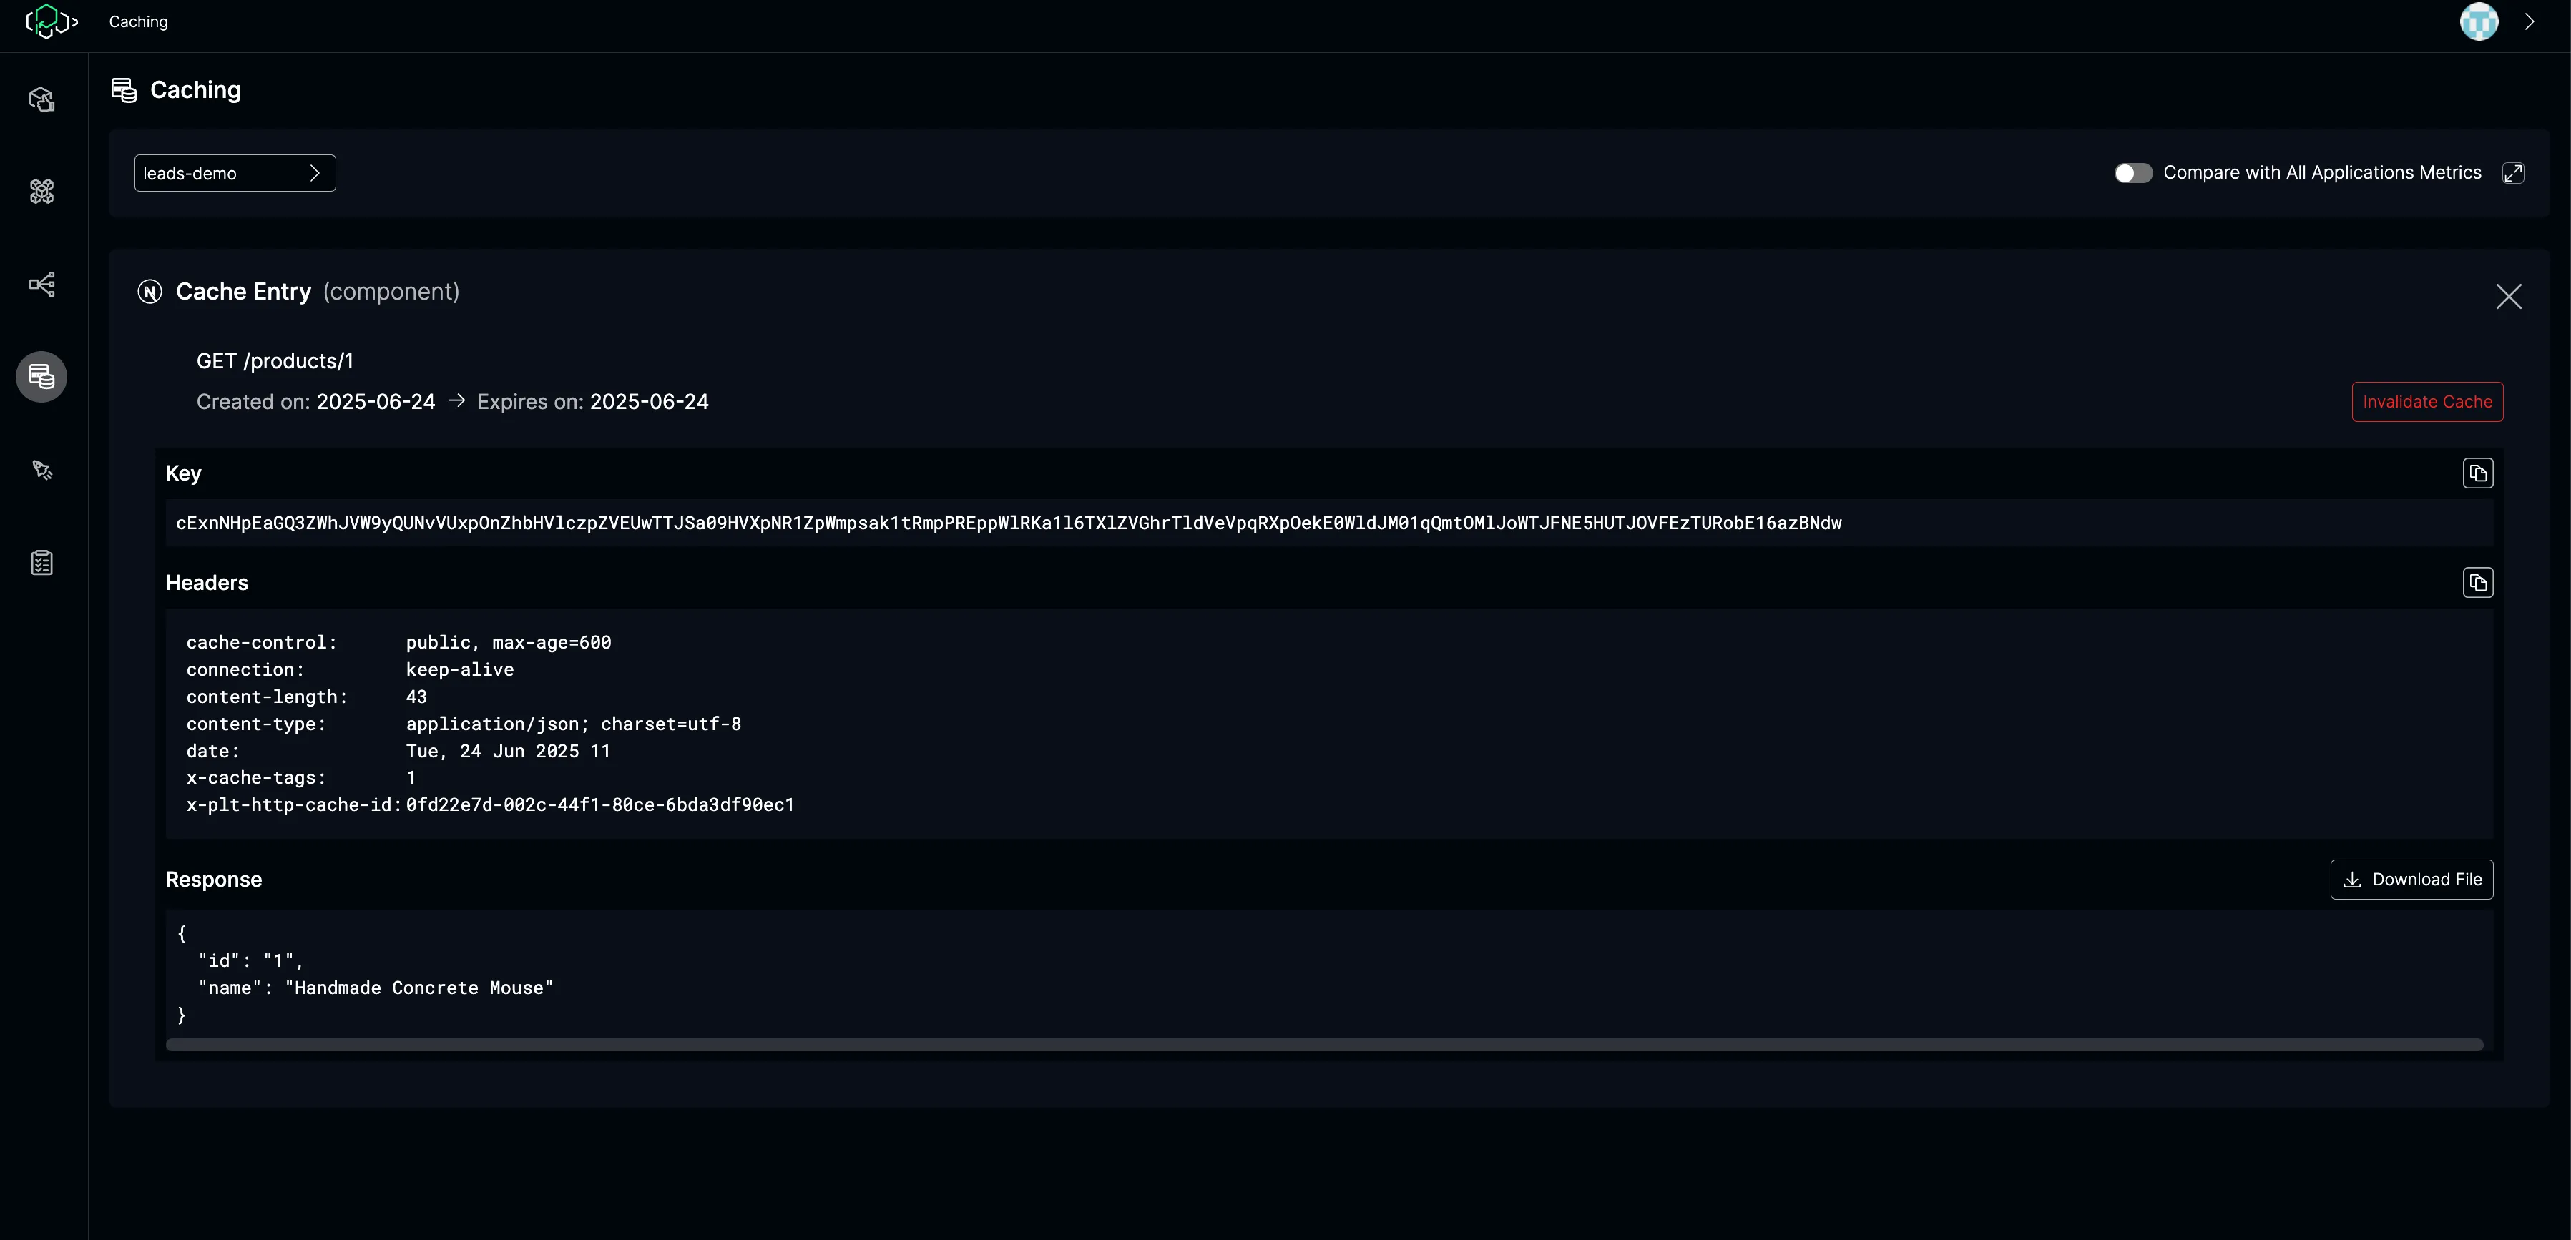The width and height of the screenshot is (2571, 1240).
Task: Click the expand arrow icon beside metrics toggle
Action: (2513, 174)
